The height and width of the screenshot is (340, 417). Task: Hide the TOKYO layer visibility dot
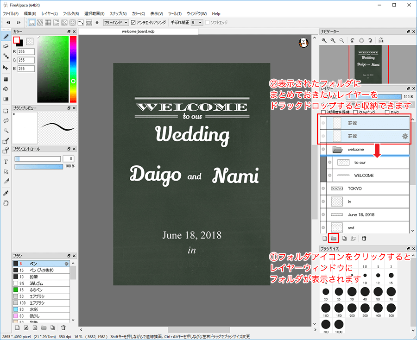[x=323, y=189]
